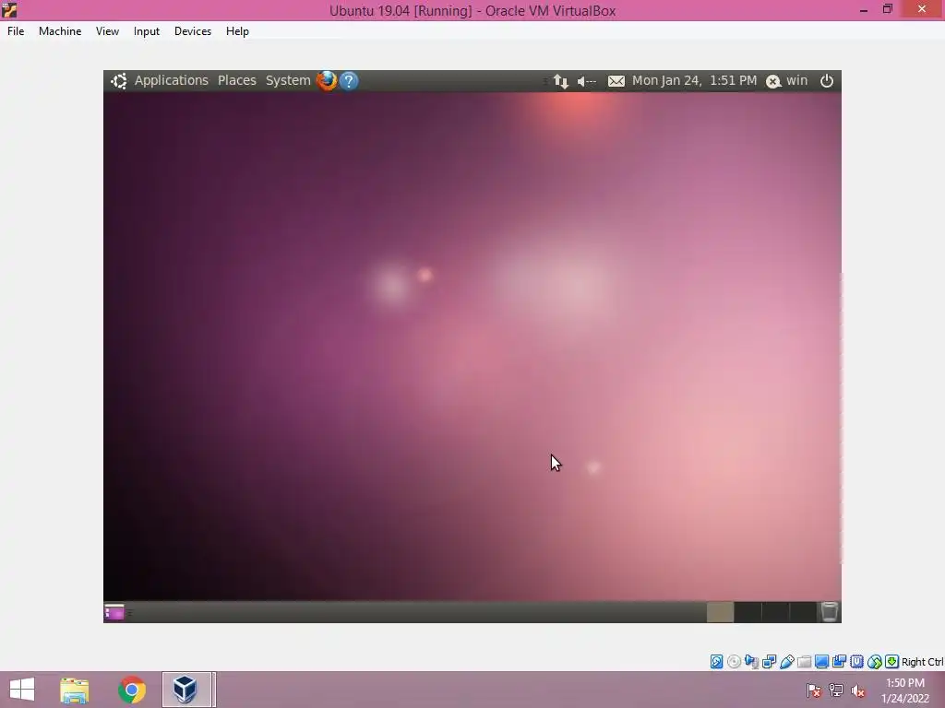Switch to the fourth workspace
The image size is (945, 708).
pyautogui.click(x=803, y=612)
